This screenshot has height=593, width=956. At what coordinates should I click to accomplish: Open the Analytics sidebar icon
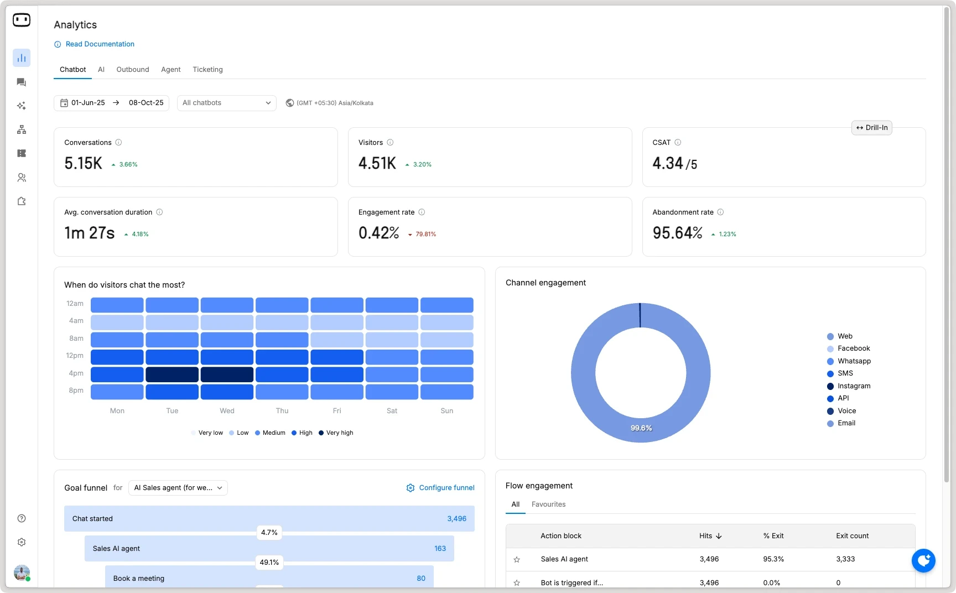pos(22,58)
